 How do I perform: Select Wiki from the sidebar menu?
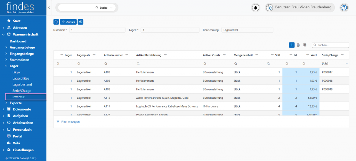coord(16,143)
